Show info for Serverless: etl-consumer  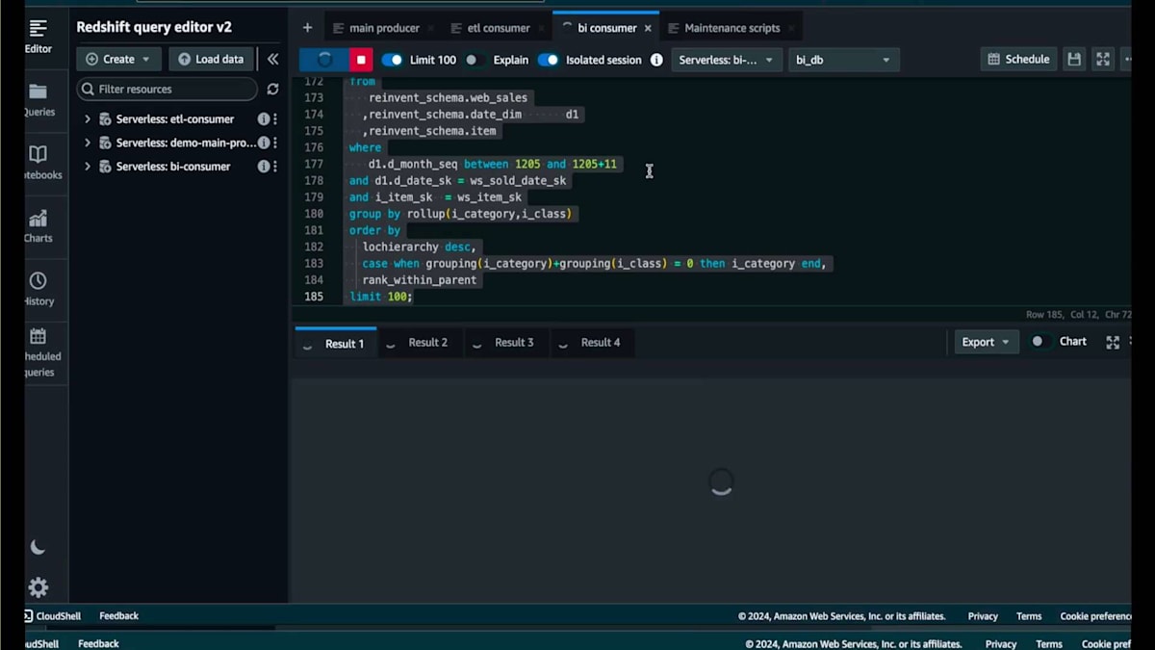coord(263,119)
